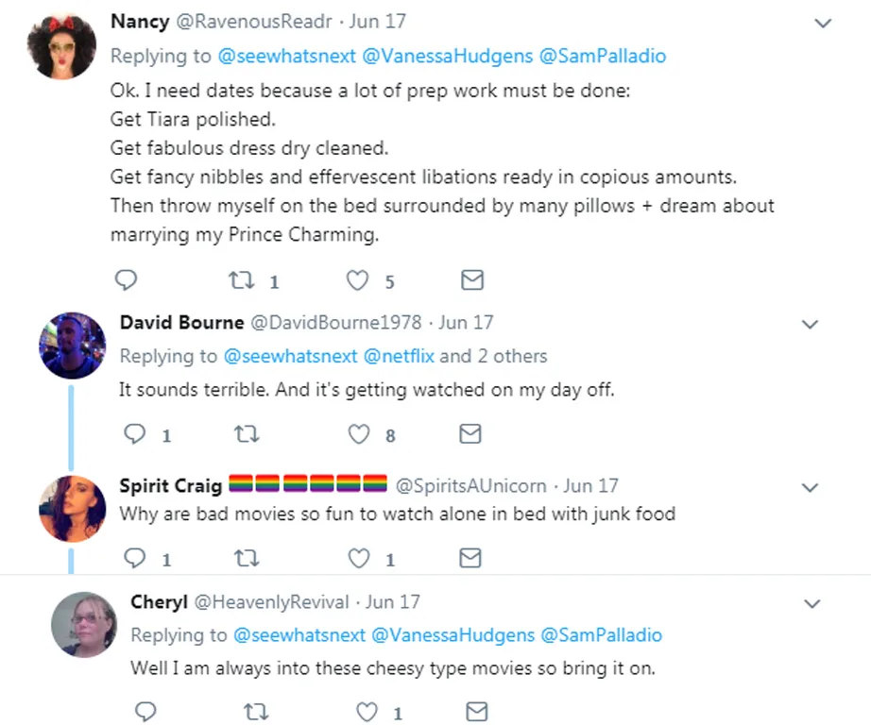Like David Bourne's tweet with 8 likes

pyautogui.click(x=359, y=434)
